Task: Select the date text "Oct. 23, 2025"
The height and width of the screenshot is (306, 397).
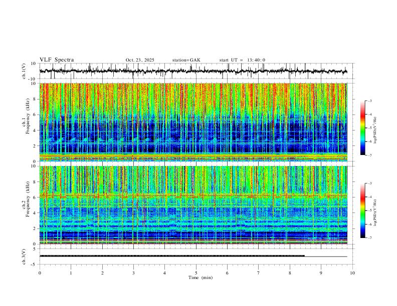Action: click(140, 60)
